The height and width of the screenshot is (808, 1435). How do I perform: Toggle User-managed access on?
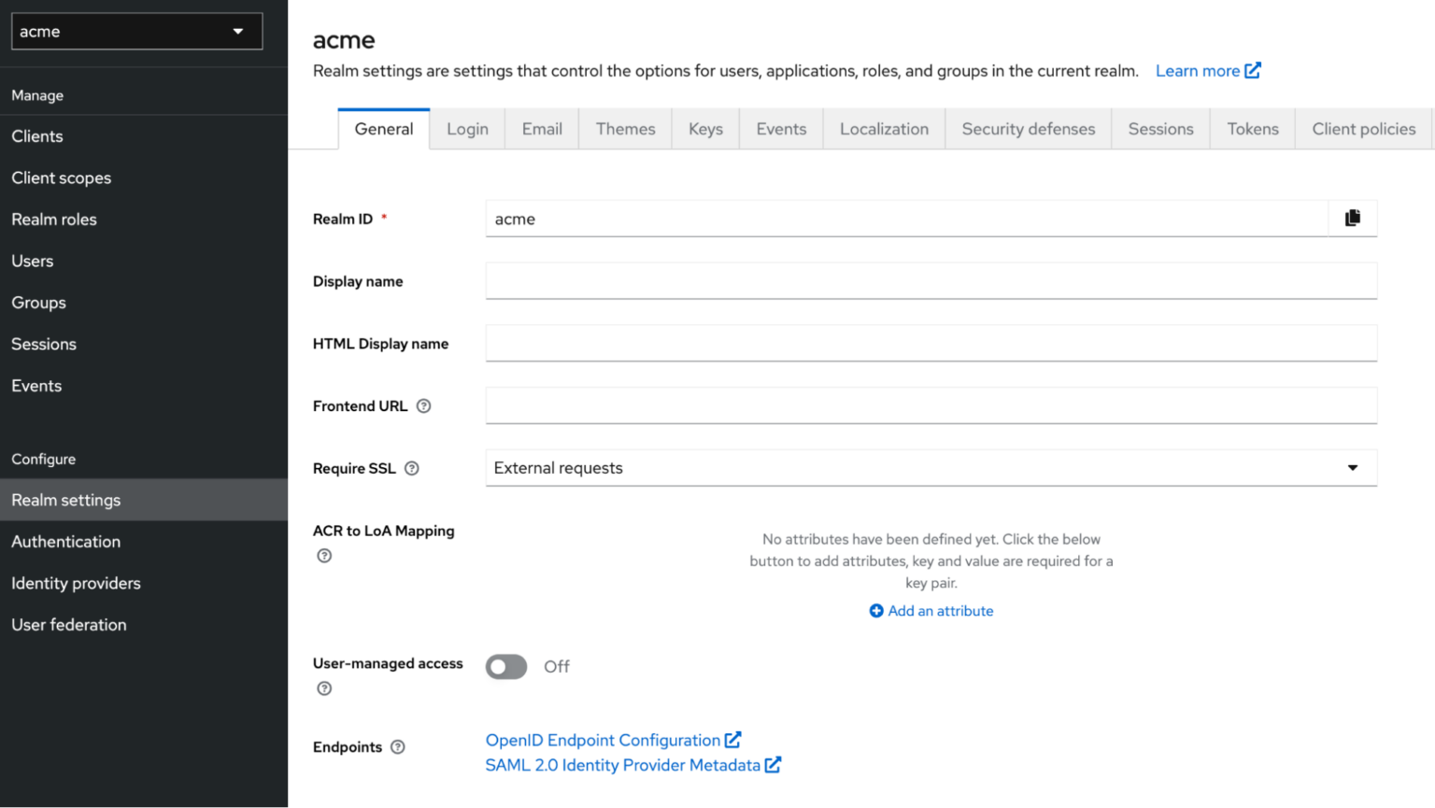pyautogui.click(x=505, y=666)
